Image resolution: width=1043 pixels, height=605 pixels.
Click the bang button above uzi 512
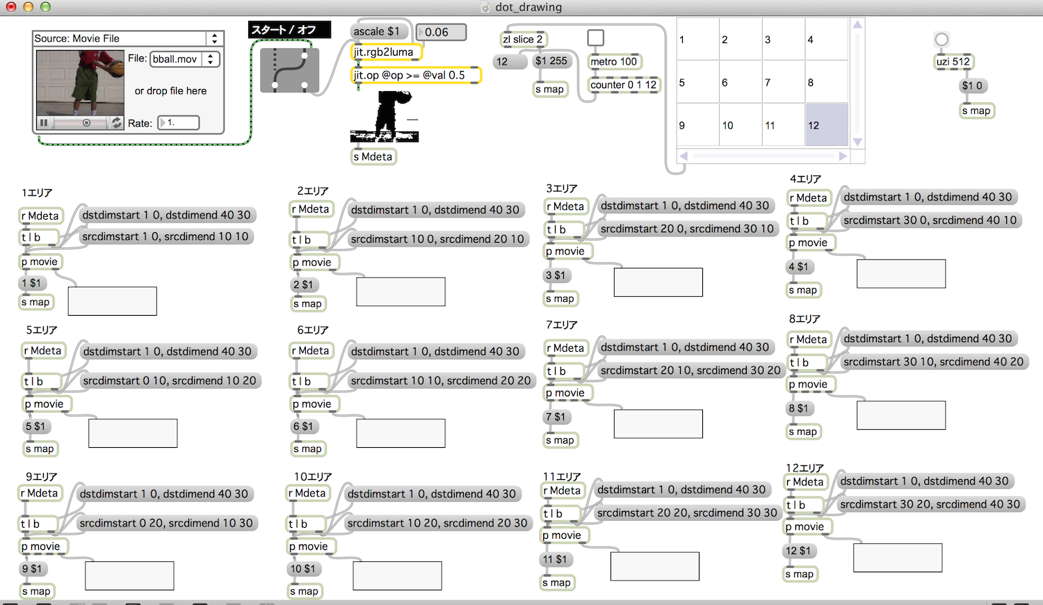click(x=941, y=40)
